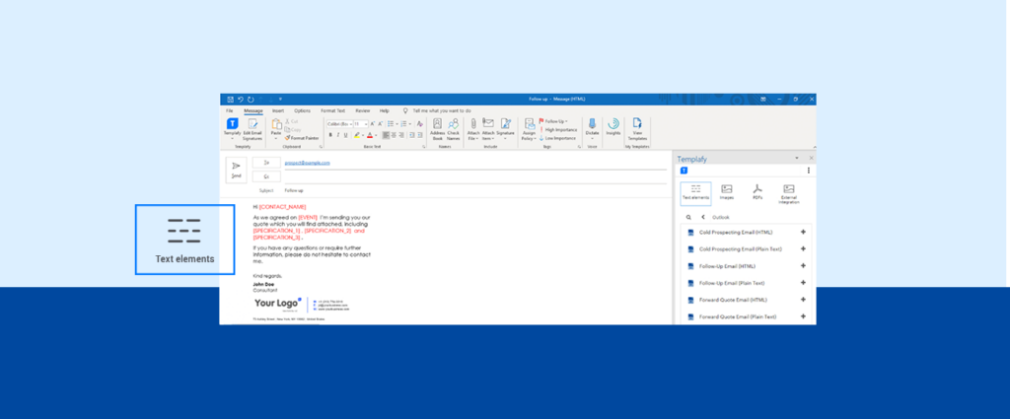Open the Images section in Templafy pane

pyautogui.click(x=727, y=191)
